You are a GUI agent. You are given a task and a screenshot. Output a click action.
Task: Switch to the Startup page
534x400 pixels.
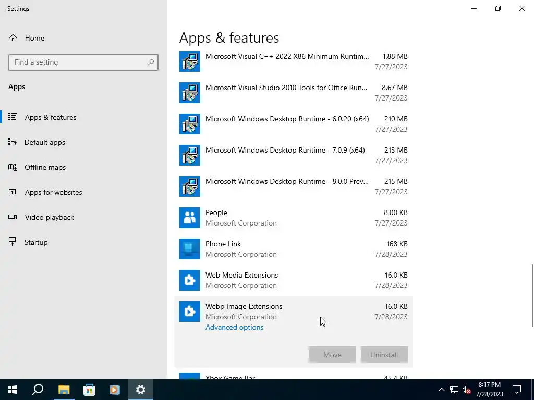[x=83, y=242]
